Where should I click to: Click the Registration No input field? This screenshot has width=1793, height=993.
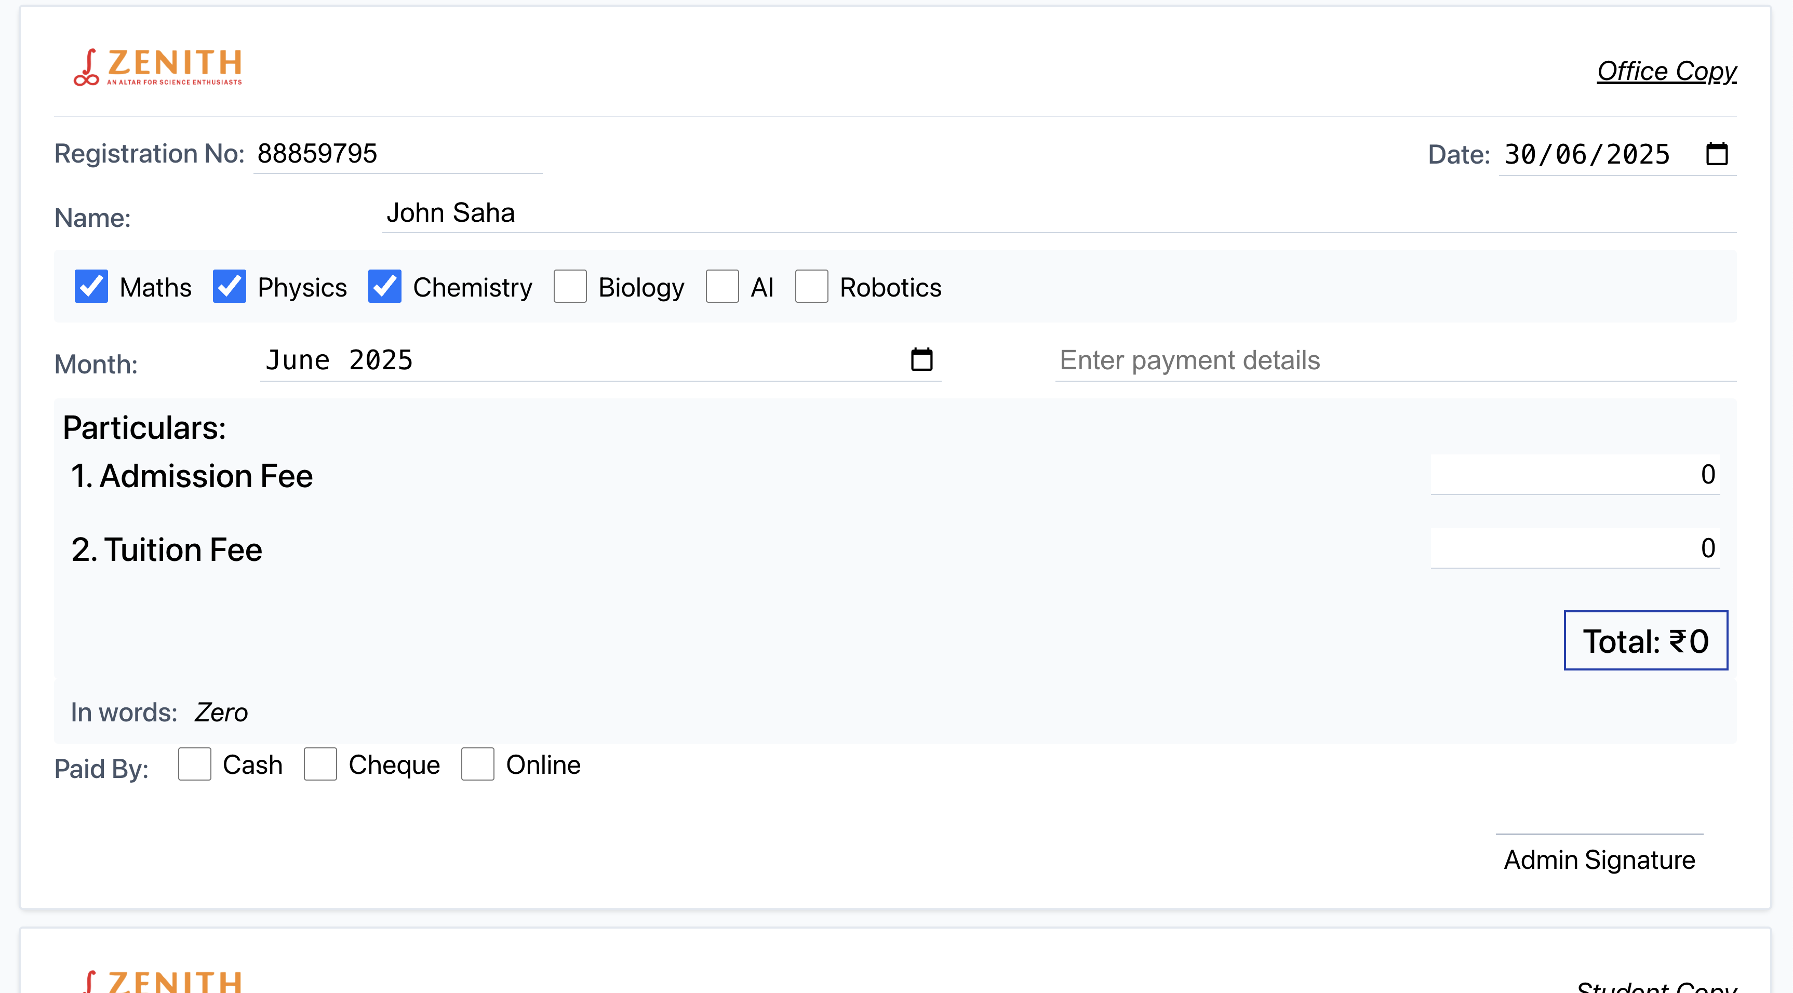[397, 154]
